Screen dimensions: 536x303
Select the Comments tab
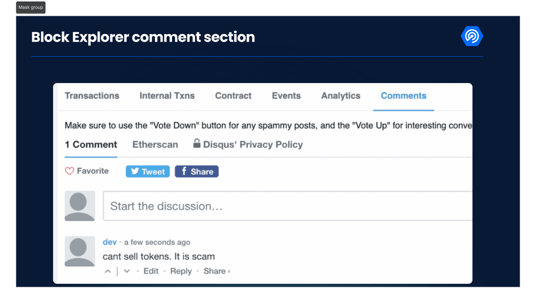(403, 96)
